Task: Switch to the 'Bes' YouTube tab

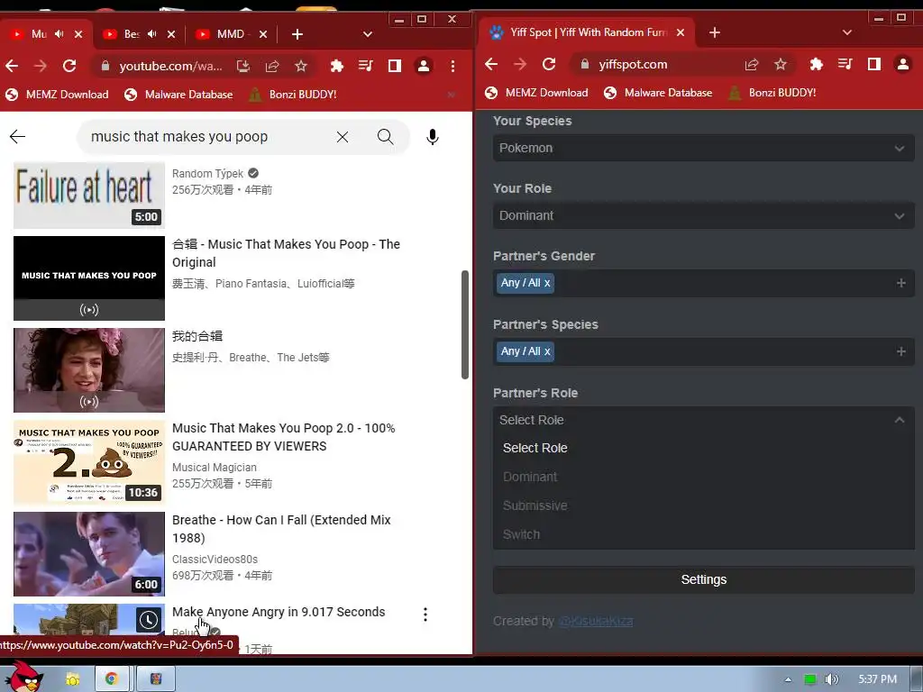Action: [x=132, y=34]
